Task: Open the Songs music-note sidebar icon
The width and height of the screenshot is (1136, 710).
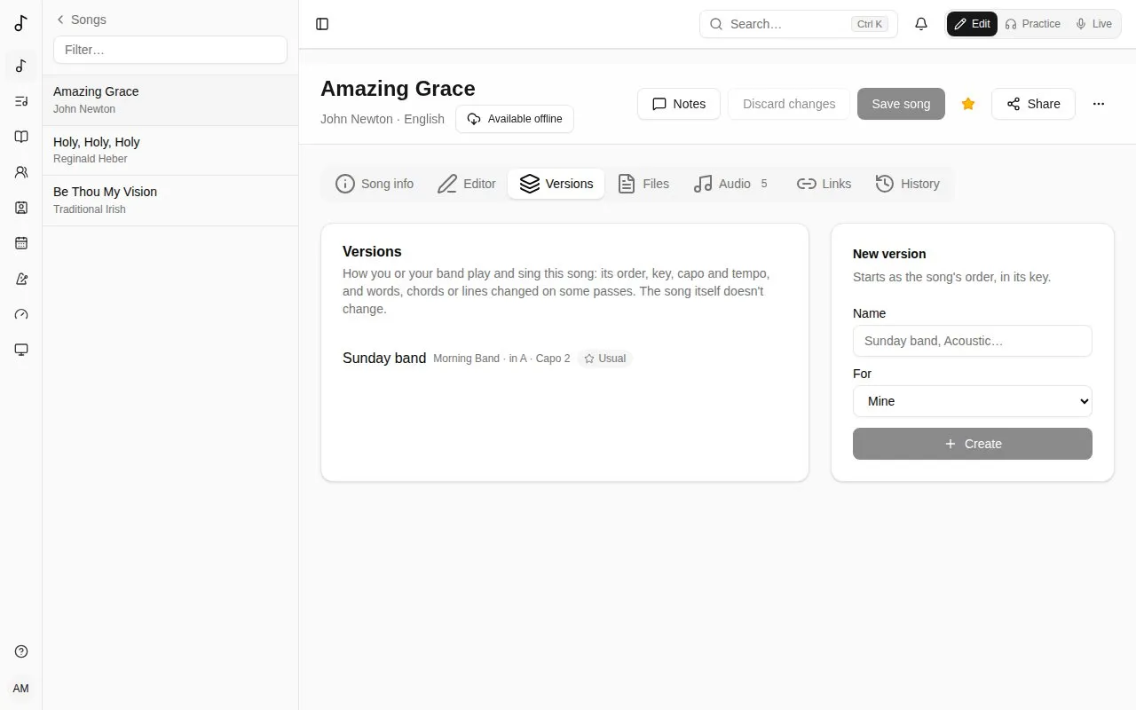Action: point(21,66)
